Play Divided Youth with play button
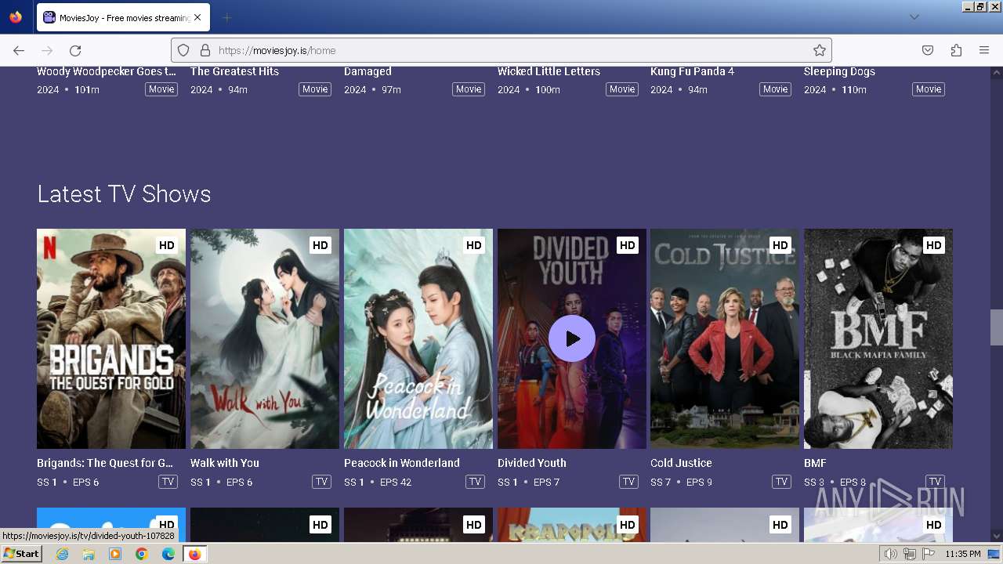This screenshot has width=1003, height=564. 572,338
